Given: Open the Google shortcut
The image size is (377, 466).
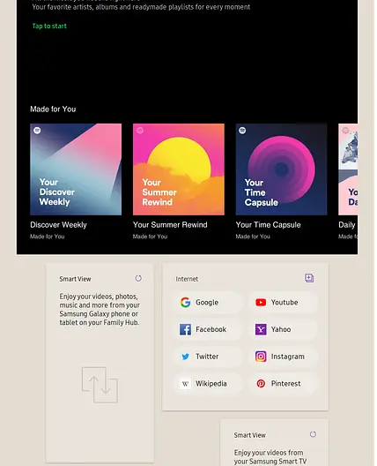Looking at the screenshot, I should 208,302.
